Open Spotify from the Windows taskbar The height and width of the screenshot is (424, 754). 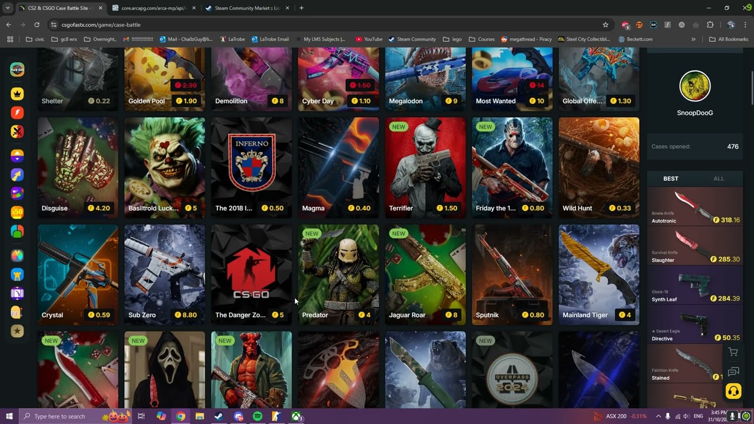click(257, 416)
